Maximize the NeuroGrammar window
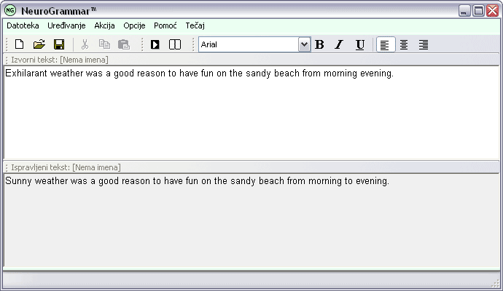This screenshot has width=503, height=291. (x=478, y=11)
